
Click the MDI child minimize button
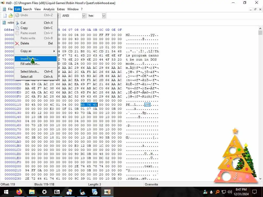click(x=251, y=9)
